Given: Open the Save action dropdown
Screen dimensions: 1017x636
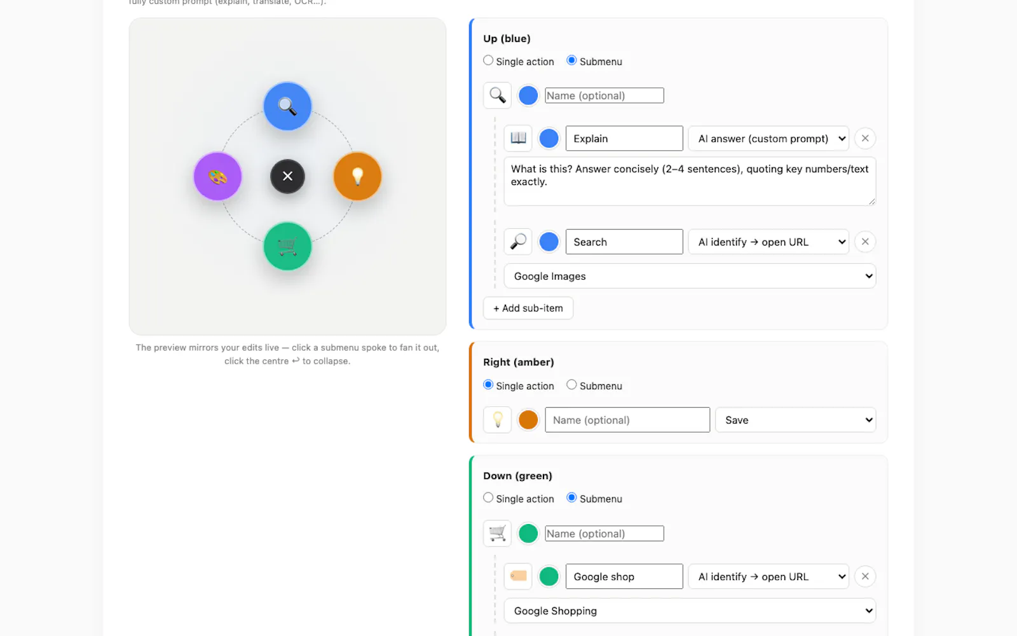Looking at the screenshot, I should 795,420.
